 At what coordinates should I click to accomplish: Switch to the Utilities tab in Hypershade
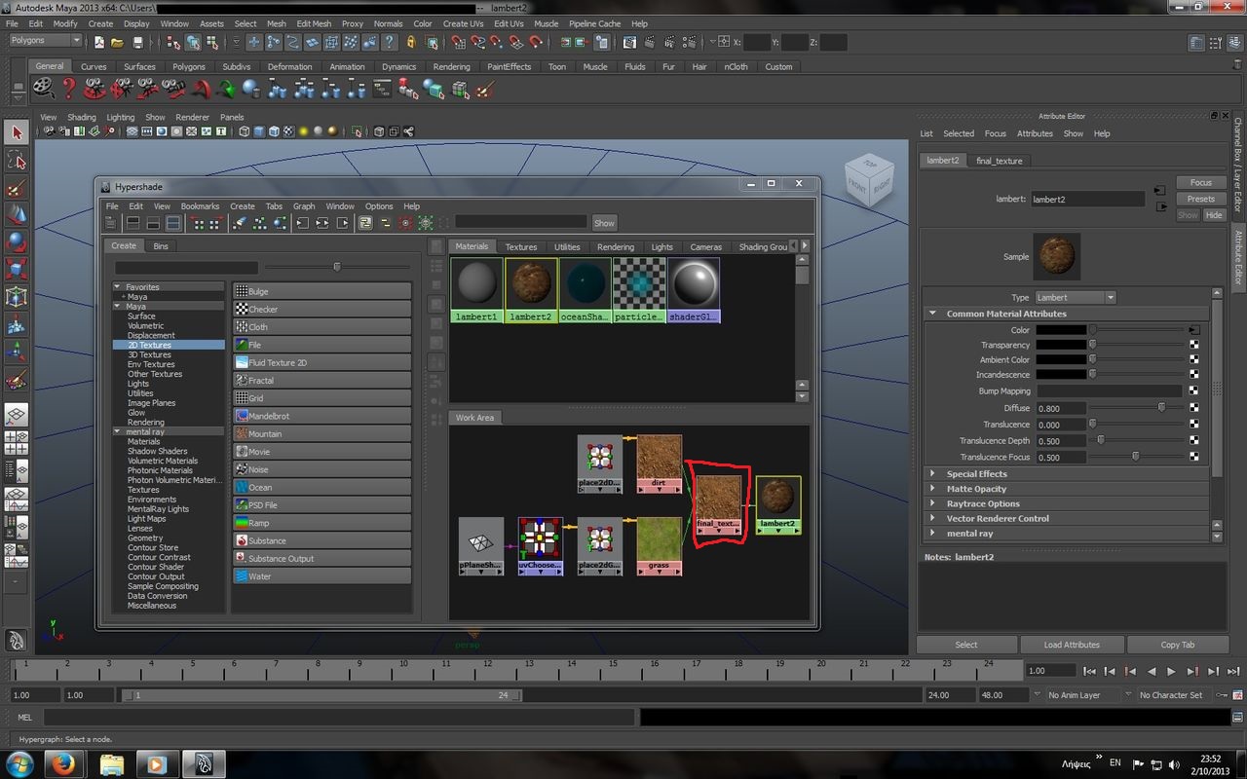(x=567, y=247)
